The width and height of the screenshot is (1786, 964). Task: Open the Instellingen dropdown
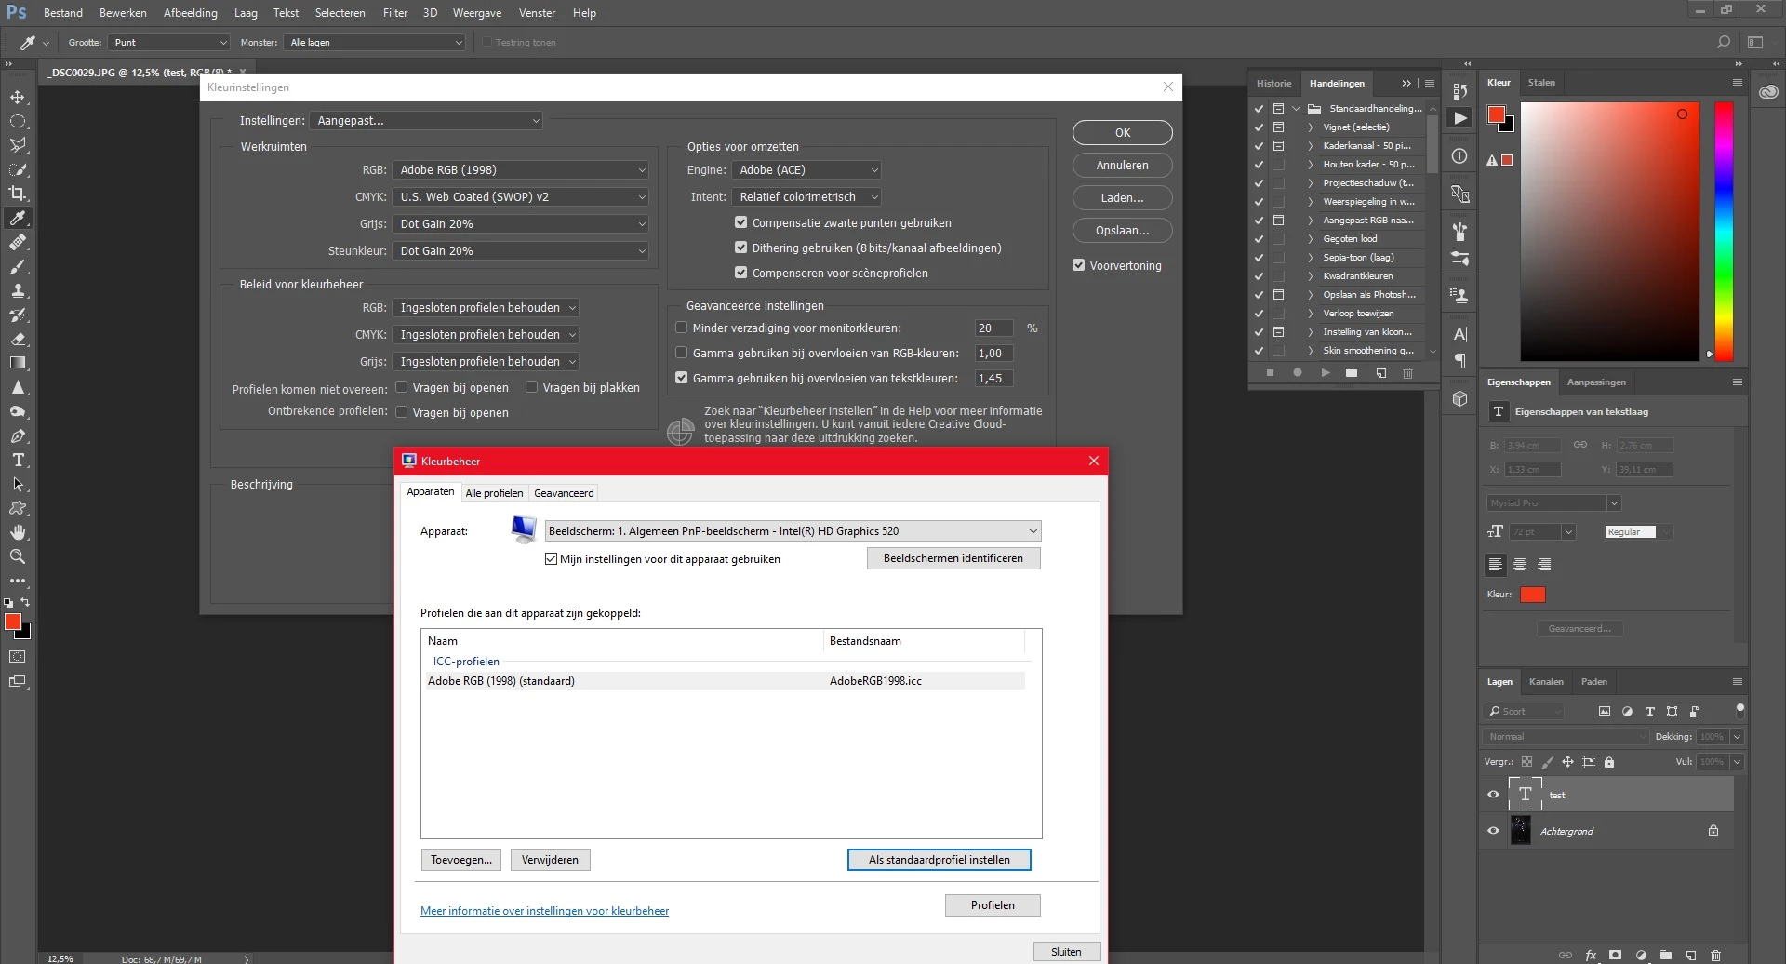426,121
